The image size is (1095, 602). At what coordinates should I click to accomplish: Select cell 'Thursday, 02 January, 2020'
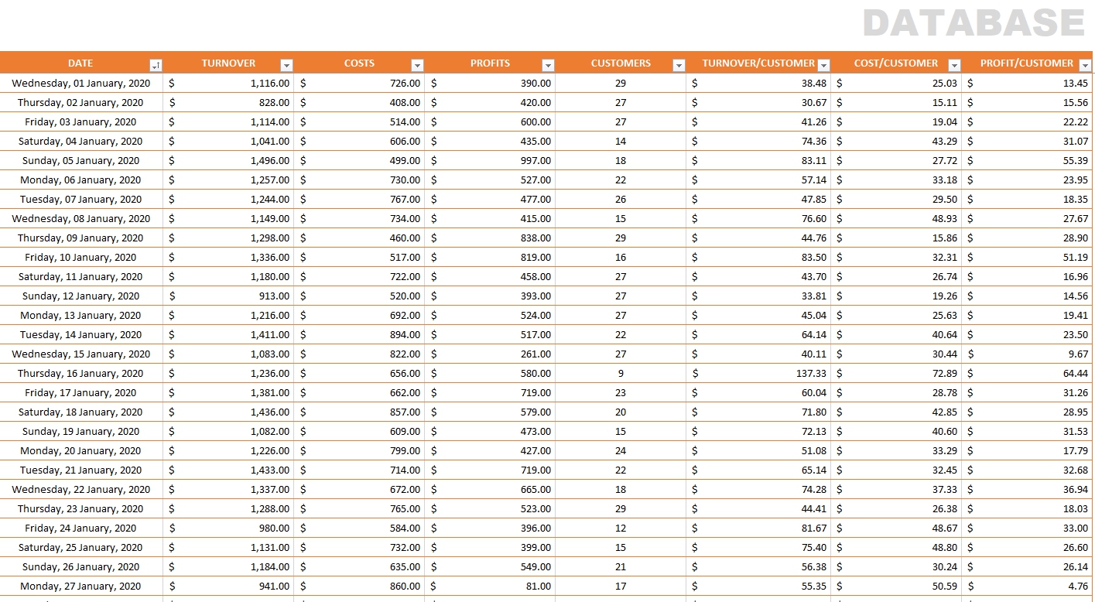pos(81,102)
